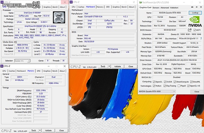Open the Bench tab in the Memory window
Screen dimensions: 204x133
[x=55, y=71]
